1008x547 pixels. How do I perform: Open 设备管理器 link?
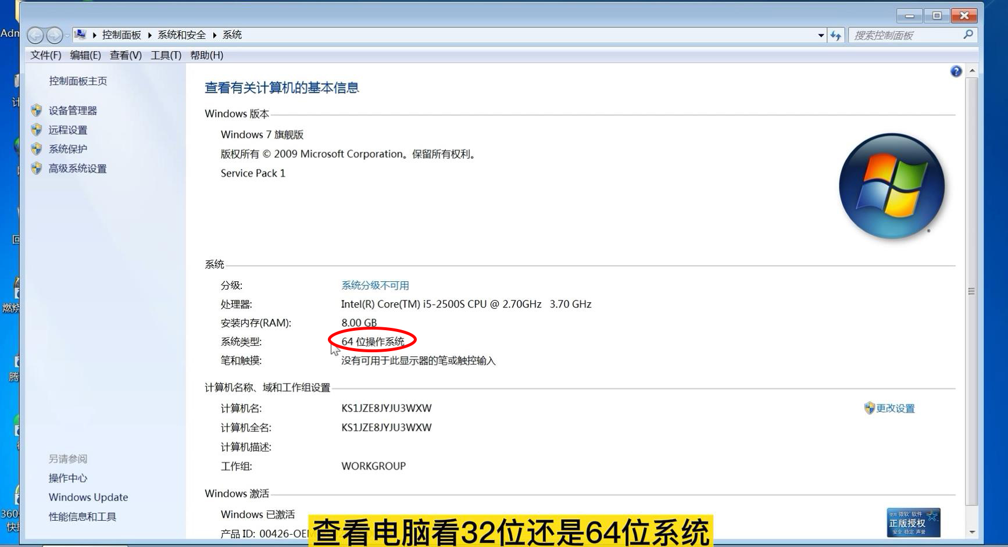tap(73, 110)
